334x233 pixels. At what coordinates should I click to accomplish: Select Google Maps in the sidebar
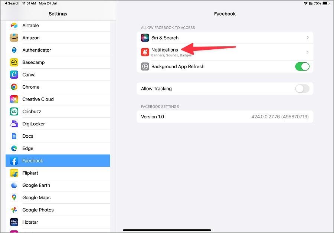(x=58, y=198)
